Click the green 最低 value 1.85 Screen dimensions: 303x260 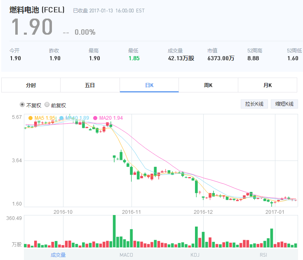(134, 58)
